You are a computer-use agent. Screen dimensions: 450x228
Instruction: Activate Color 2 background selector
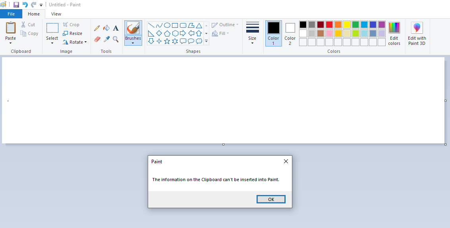pos(290,33)
